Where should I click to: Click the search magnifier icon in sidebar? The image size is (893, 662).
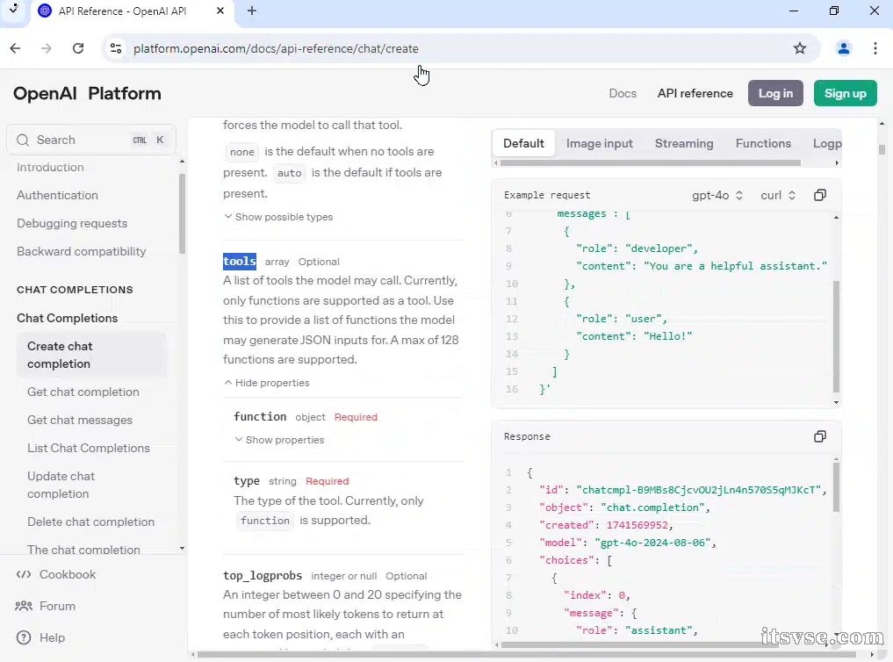click(x=23, y=140)
